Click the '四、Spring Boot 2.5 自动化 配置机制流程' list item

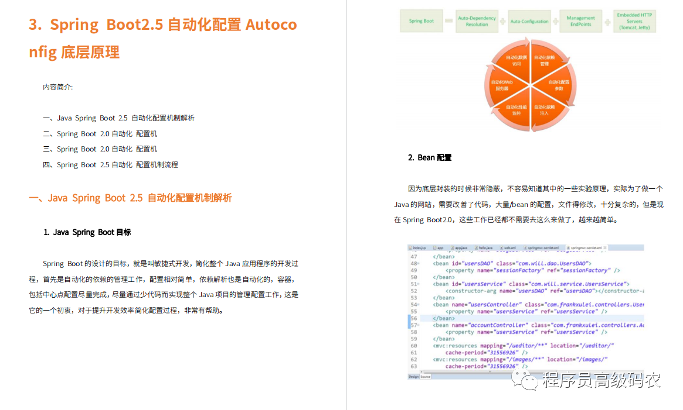point(110,164)
